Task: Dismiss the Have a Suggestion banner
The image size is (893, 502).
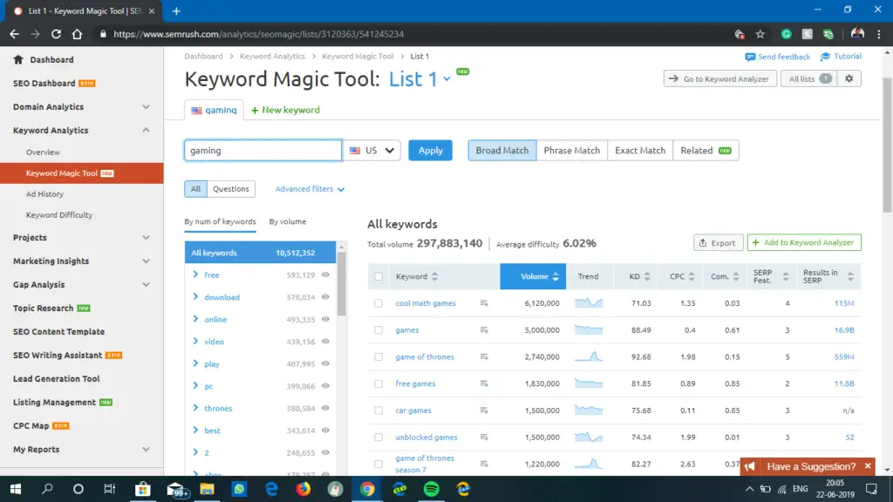Action: pyautogui.click(x=868, y=466)
